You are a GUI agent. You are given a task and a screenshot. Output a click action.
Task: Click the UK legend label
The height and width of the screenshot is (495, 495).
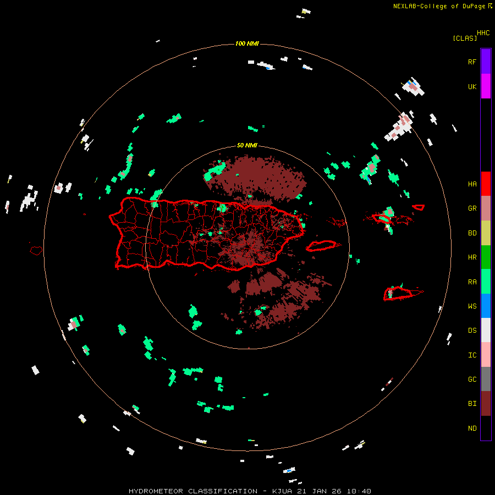tap(472, 86)
